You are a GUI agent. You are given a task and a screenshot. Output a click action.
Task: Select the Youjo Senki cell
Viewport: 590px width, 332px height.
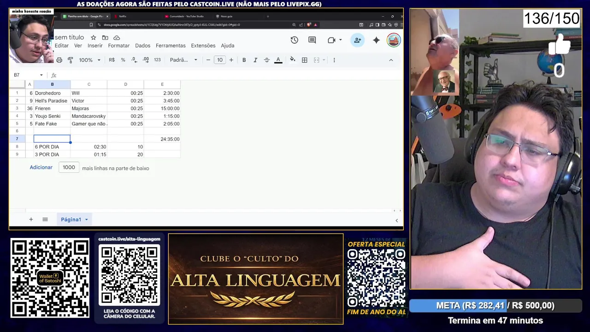pyautogui.click(x=52, y=116)
